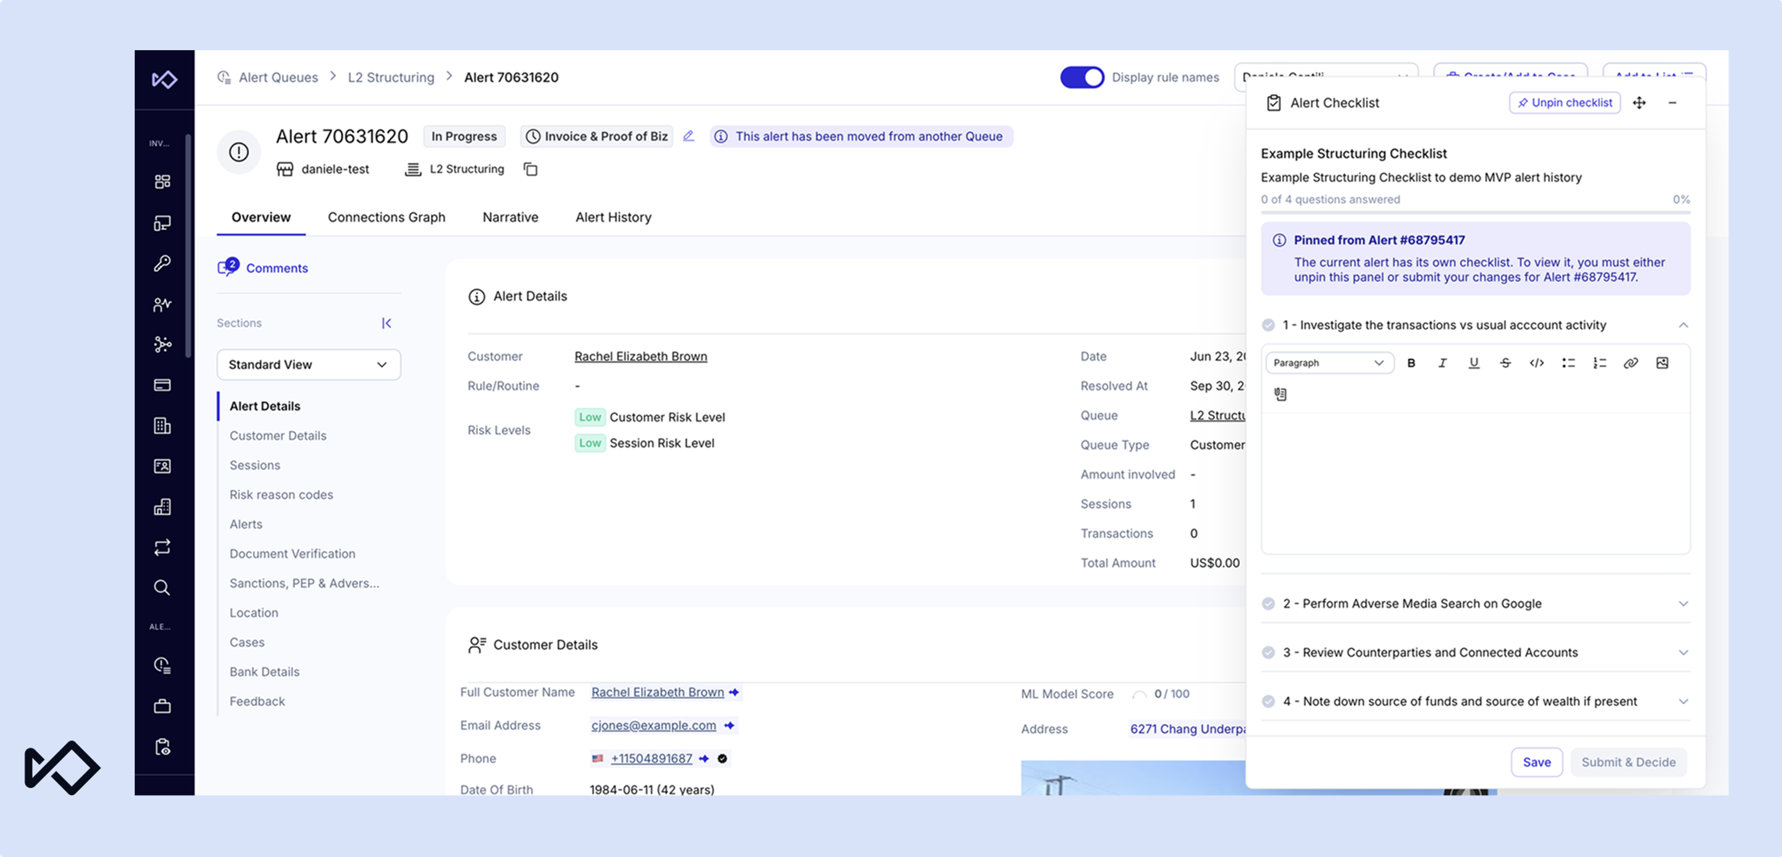Expand Review Counterparties and Connected Accounts

[1683, 652]
